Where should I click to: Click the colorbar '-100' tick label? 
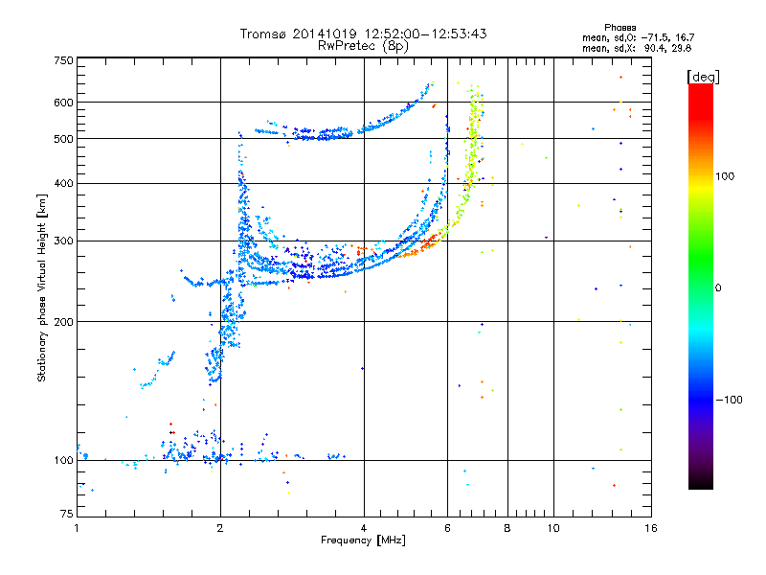click(729, 400)
